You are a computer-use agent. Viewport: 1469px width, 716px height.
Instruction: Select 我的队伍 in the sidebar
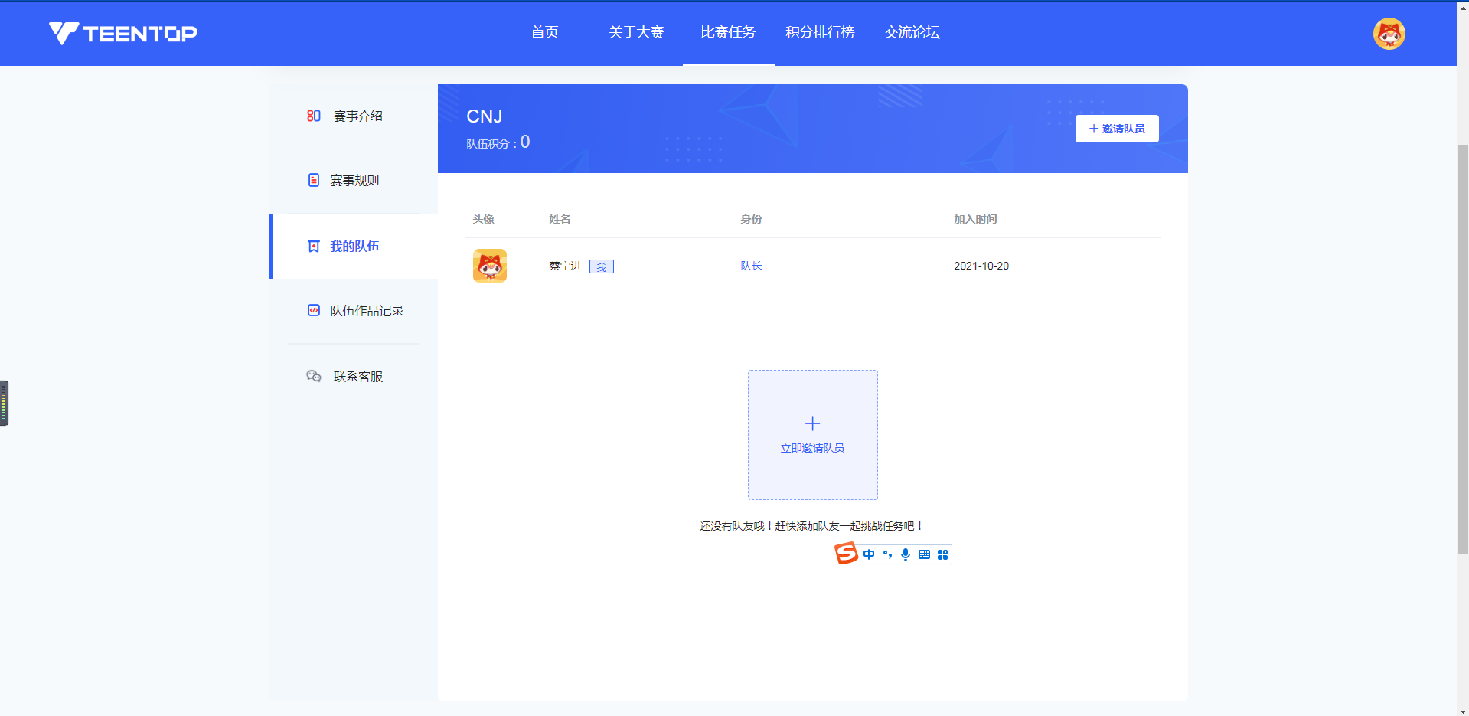tap(355, 246)
